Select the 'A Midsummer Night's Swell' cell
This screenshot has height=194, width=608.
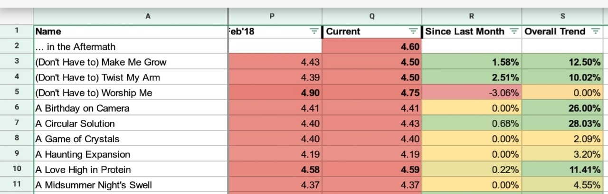tap(131, 185)
